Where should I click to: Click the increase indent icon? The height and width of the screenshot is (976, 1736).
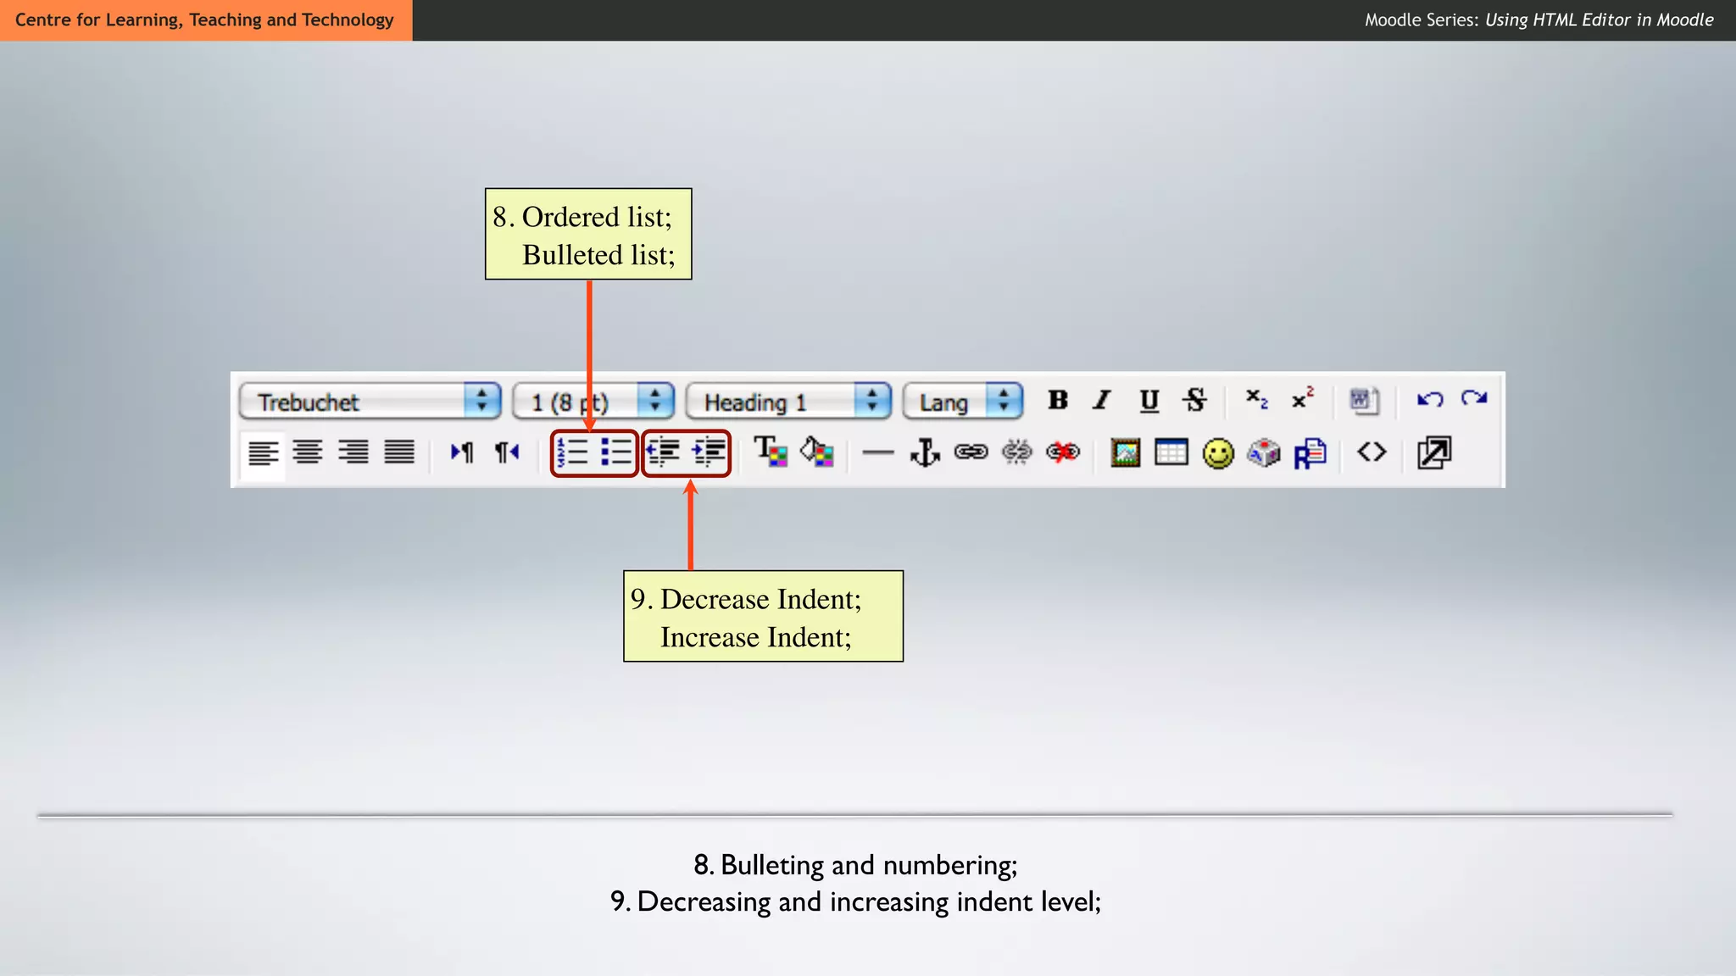pos(709,452)
